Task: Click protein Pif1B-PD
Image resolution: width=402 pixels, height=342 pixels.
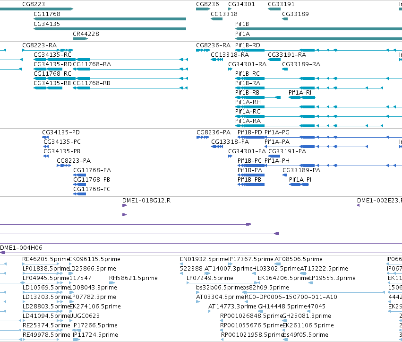Action: 250,132
